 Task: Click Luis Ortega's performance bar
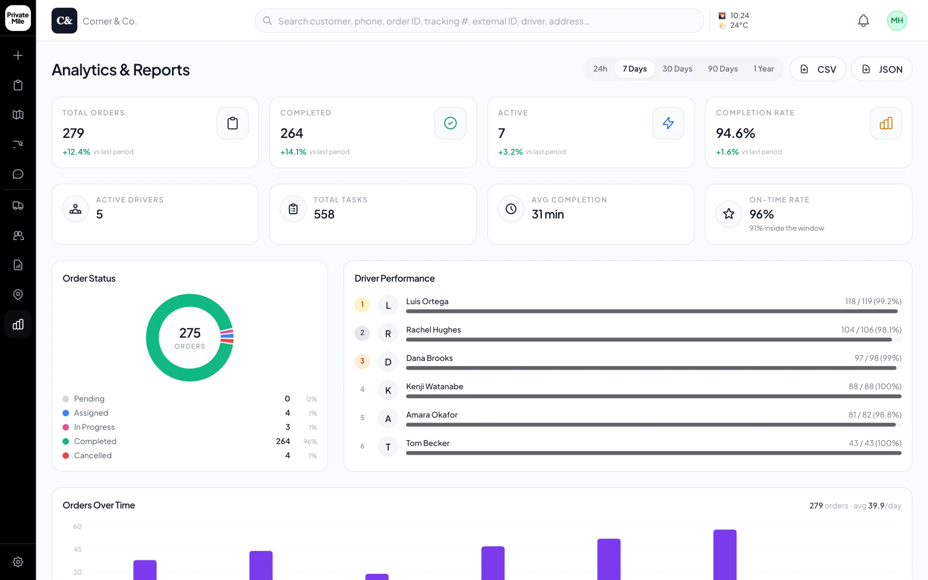(x=654, y=311)
